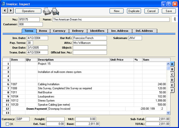Screen dimensions: 179x128
Task: Click the empty Object field
Action: [x=90, y=47]
